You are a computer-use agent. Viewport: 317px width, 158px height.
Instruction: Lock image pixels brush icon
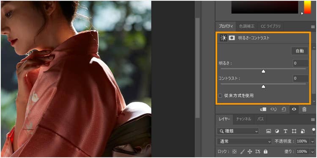[x=242, y=151]
